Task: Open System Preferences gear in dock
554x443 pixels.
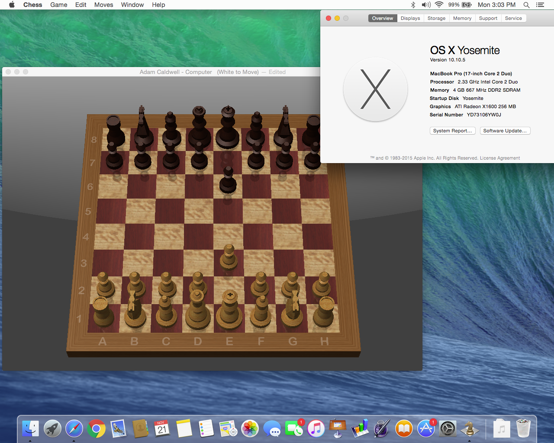Action: pyautogui.click(x=448, y=429)
